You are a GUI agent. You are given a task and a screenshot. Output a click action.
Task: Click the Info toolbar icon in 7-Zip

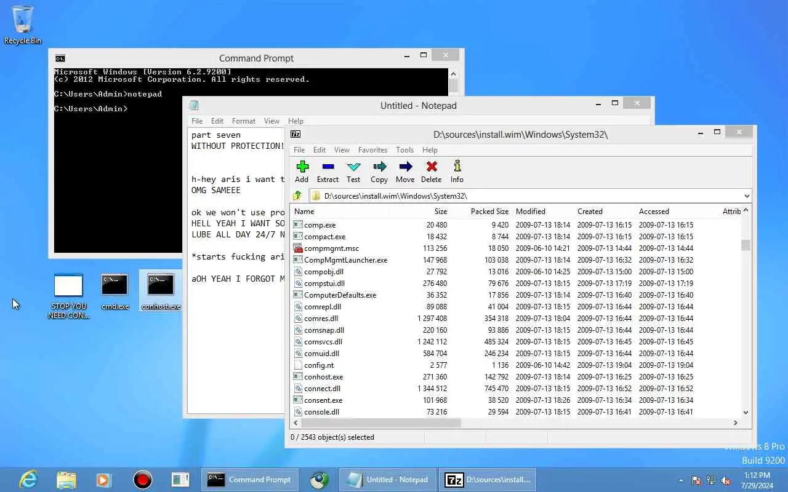point(457,172)
